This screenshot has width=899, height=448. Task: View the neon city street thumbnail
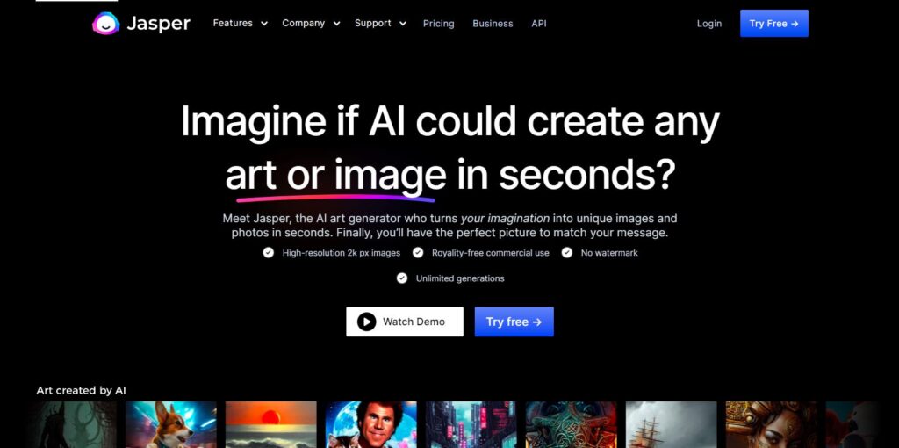[471, 424]
